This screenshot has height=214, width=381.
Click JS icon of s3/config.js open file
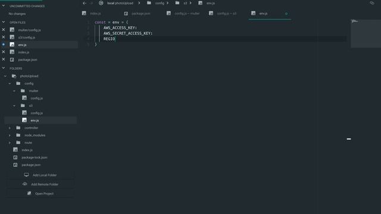point(12,37)
